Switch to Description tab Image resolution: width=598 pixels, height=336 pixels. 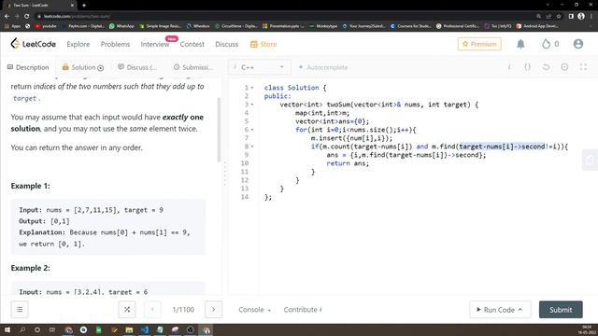point(28,67)
